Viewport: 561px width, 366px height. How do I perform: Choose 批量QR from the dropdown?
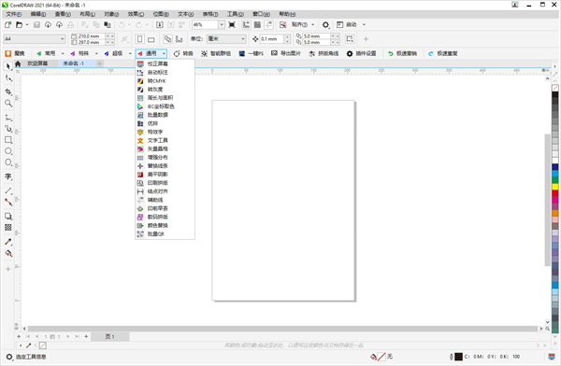(165, 234)
